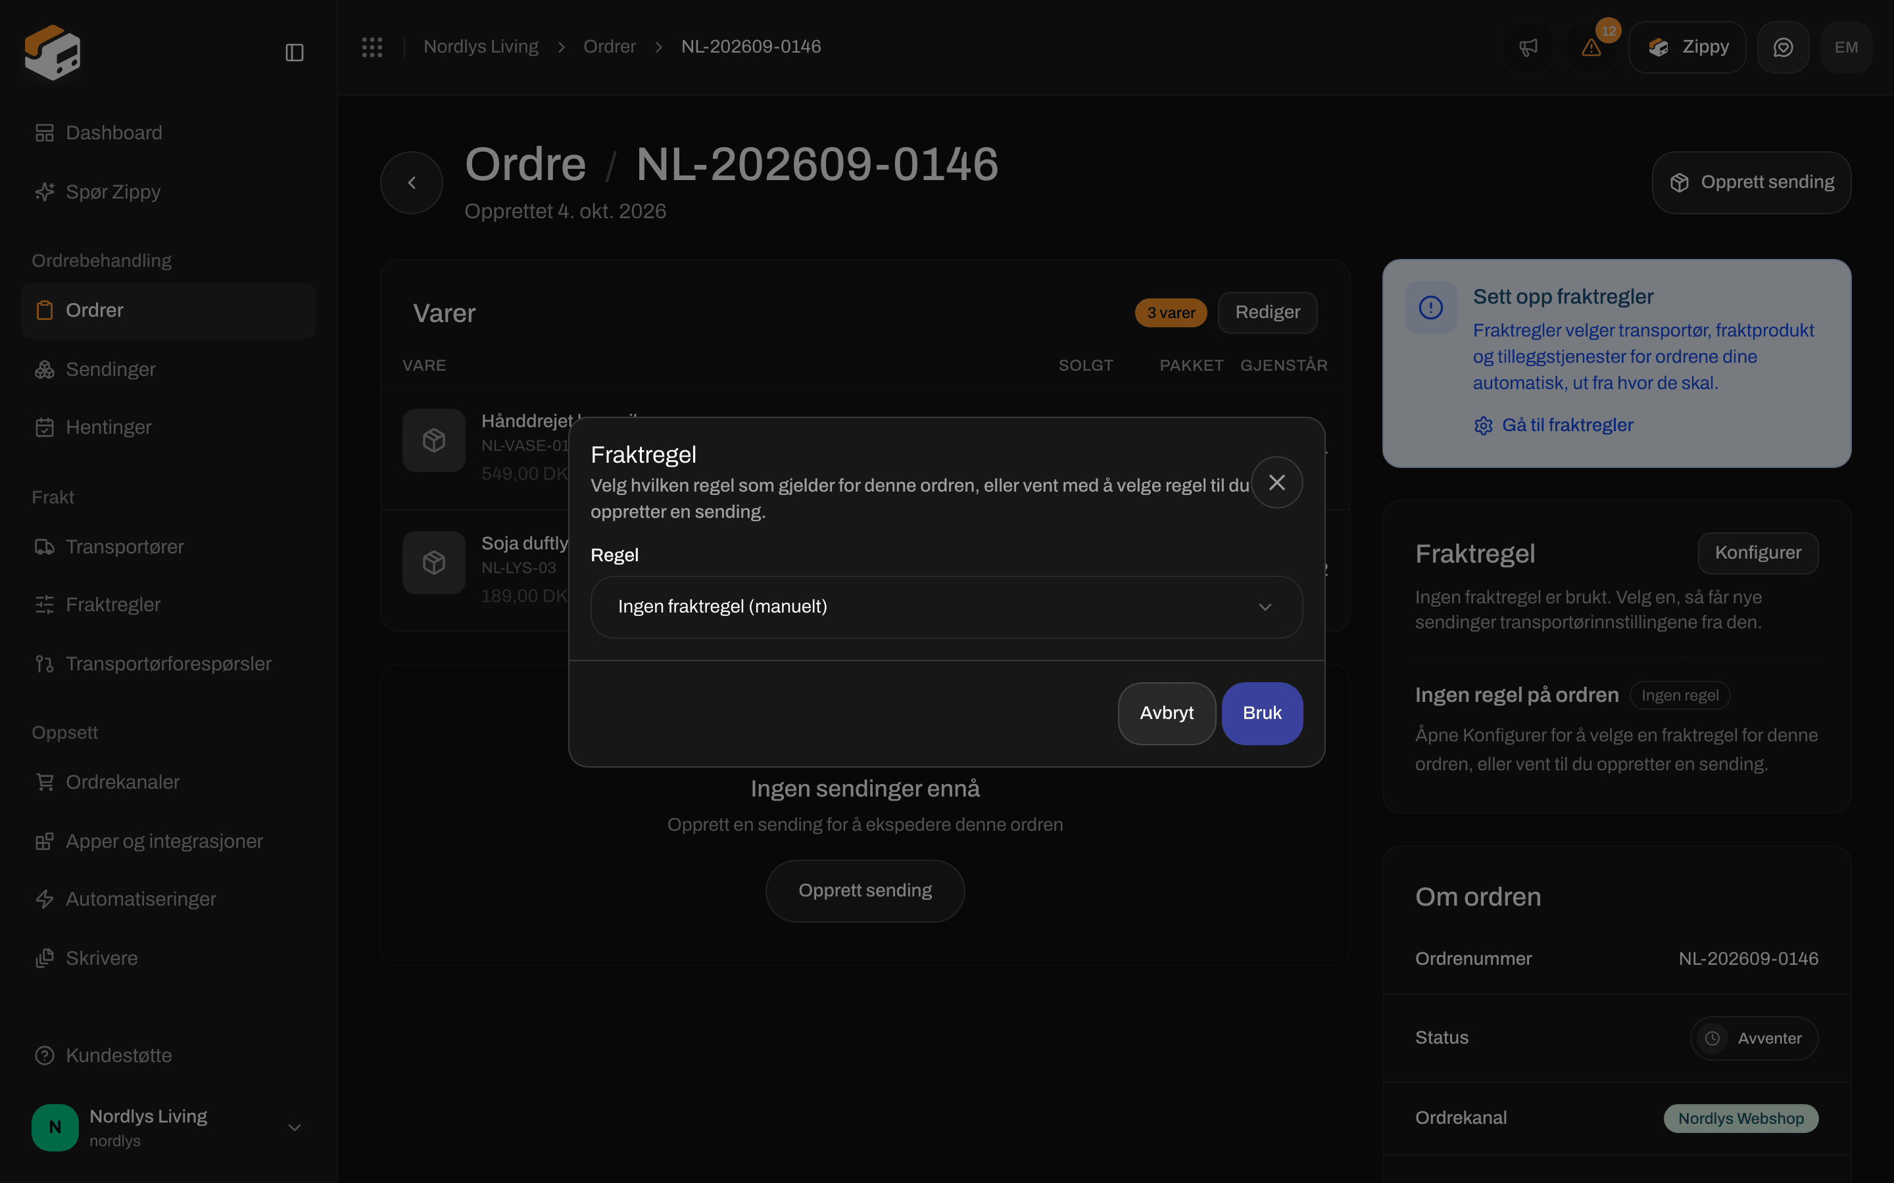The image size is (1894, 1183).
Task: Expand the Nordlys Living account switcher
Action: click(x=168, y=1126)
